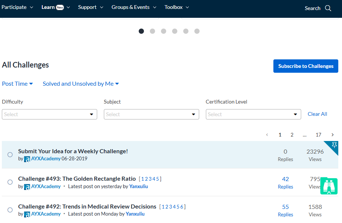Click AYXAcademy avatar on Submit Your Idea post
The height and width of the screenshot is (223, 342).
[x=27, y=159]
